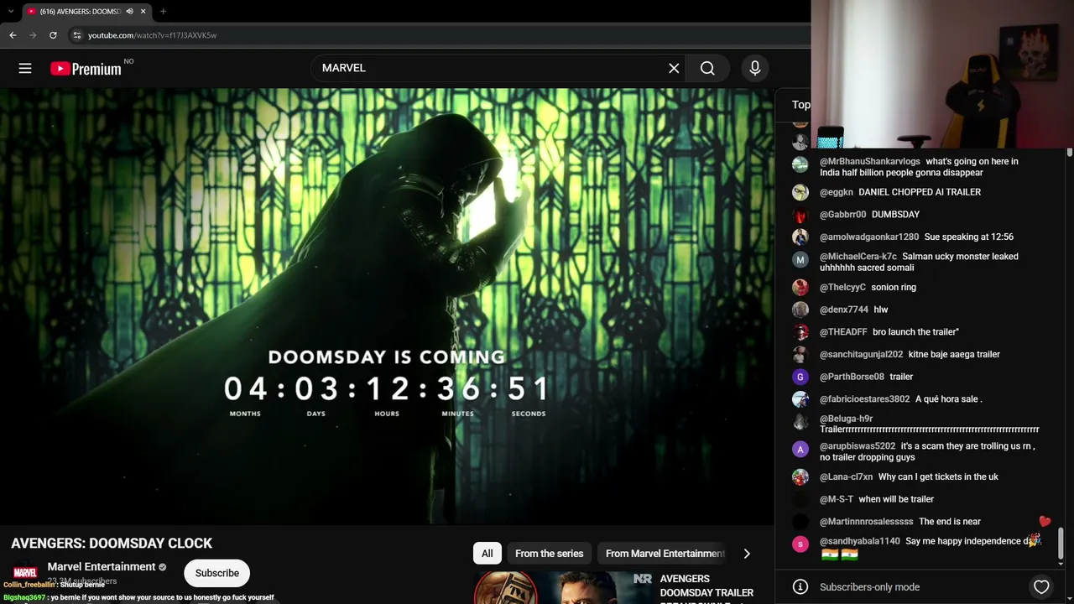
Task: Click @Gabbrr00 username in chat
Action: click(x=842, y=215)
